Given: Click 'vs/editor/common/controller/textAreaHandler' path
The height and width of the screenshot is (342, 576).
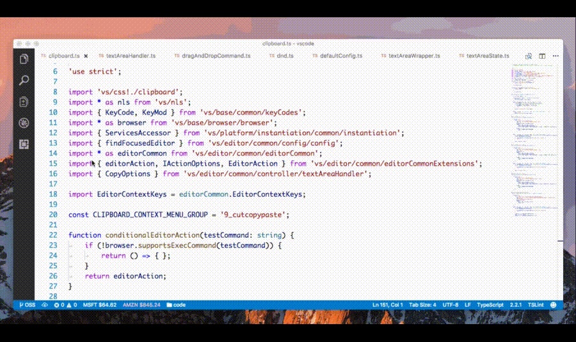Looking at the screenshot, I should 275,174.
